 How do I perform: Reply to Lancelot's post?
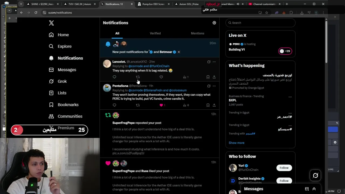click(x=114, y=77)
